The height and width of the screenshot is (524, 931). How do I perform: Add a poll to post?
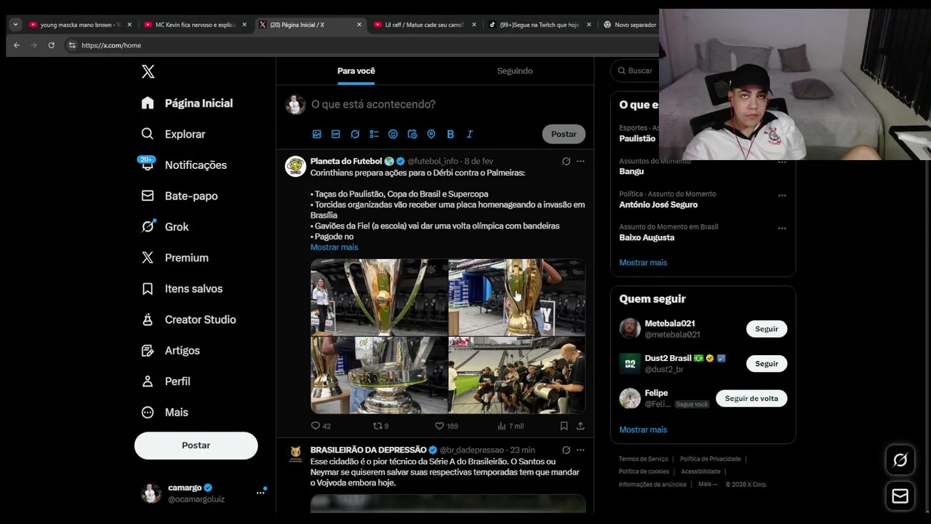tap(374, 134)
